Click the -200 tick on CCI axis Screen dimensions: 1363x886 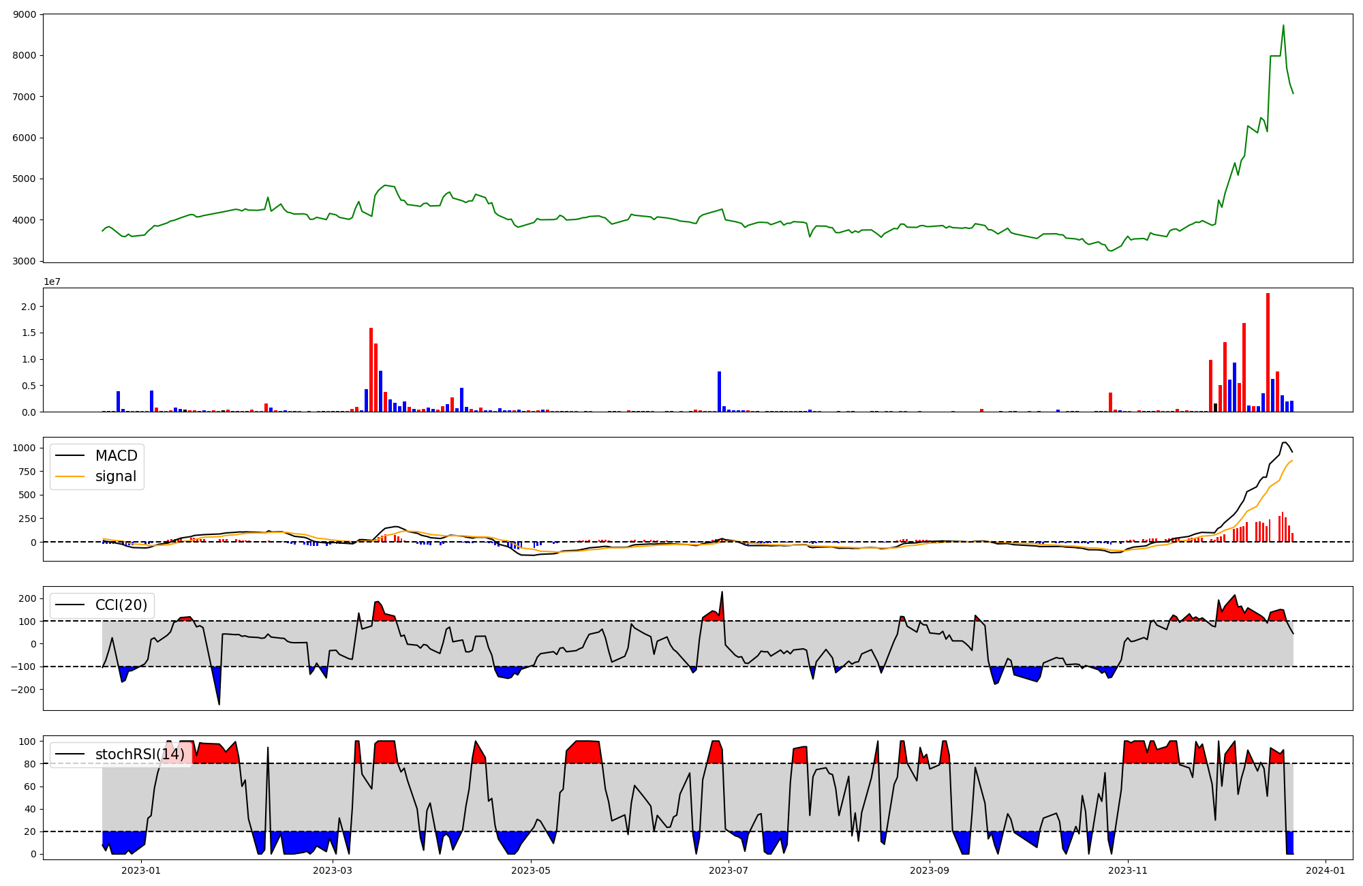(x=22, y=690)
